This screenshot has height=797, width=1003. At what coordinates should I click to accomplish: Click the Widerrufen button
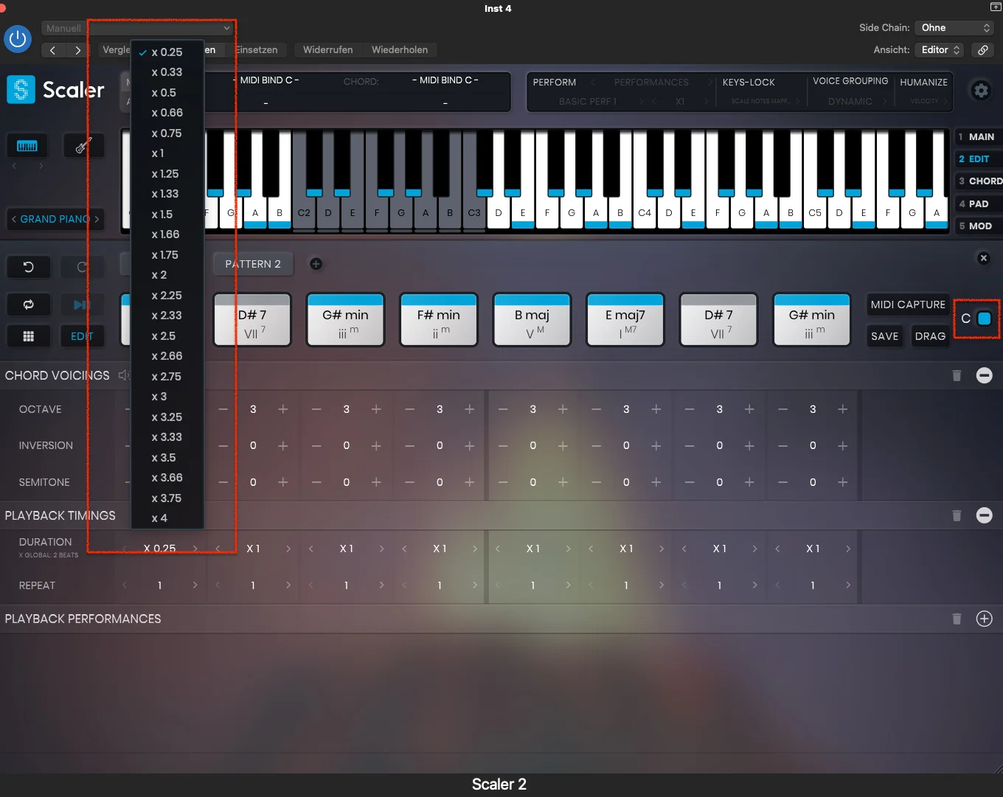327,50
